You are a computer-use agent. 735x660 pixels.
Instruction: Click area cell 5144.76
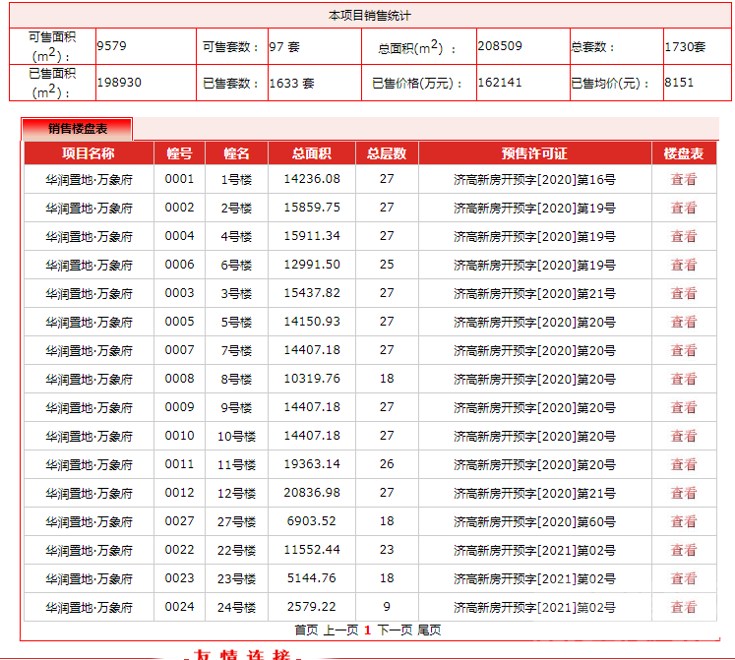click(x=312, y=578)
